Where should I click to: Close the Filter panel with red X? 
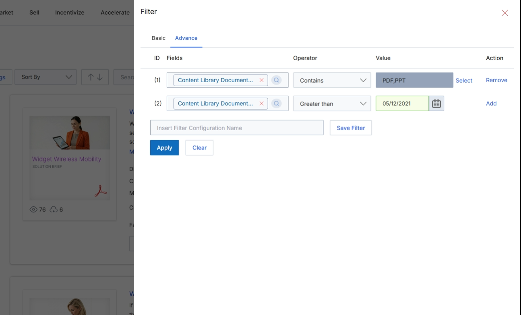[504, 13]
